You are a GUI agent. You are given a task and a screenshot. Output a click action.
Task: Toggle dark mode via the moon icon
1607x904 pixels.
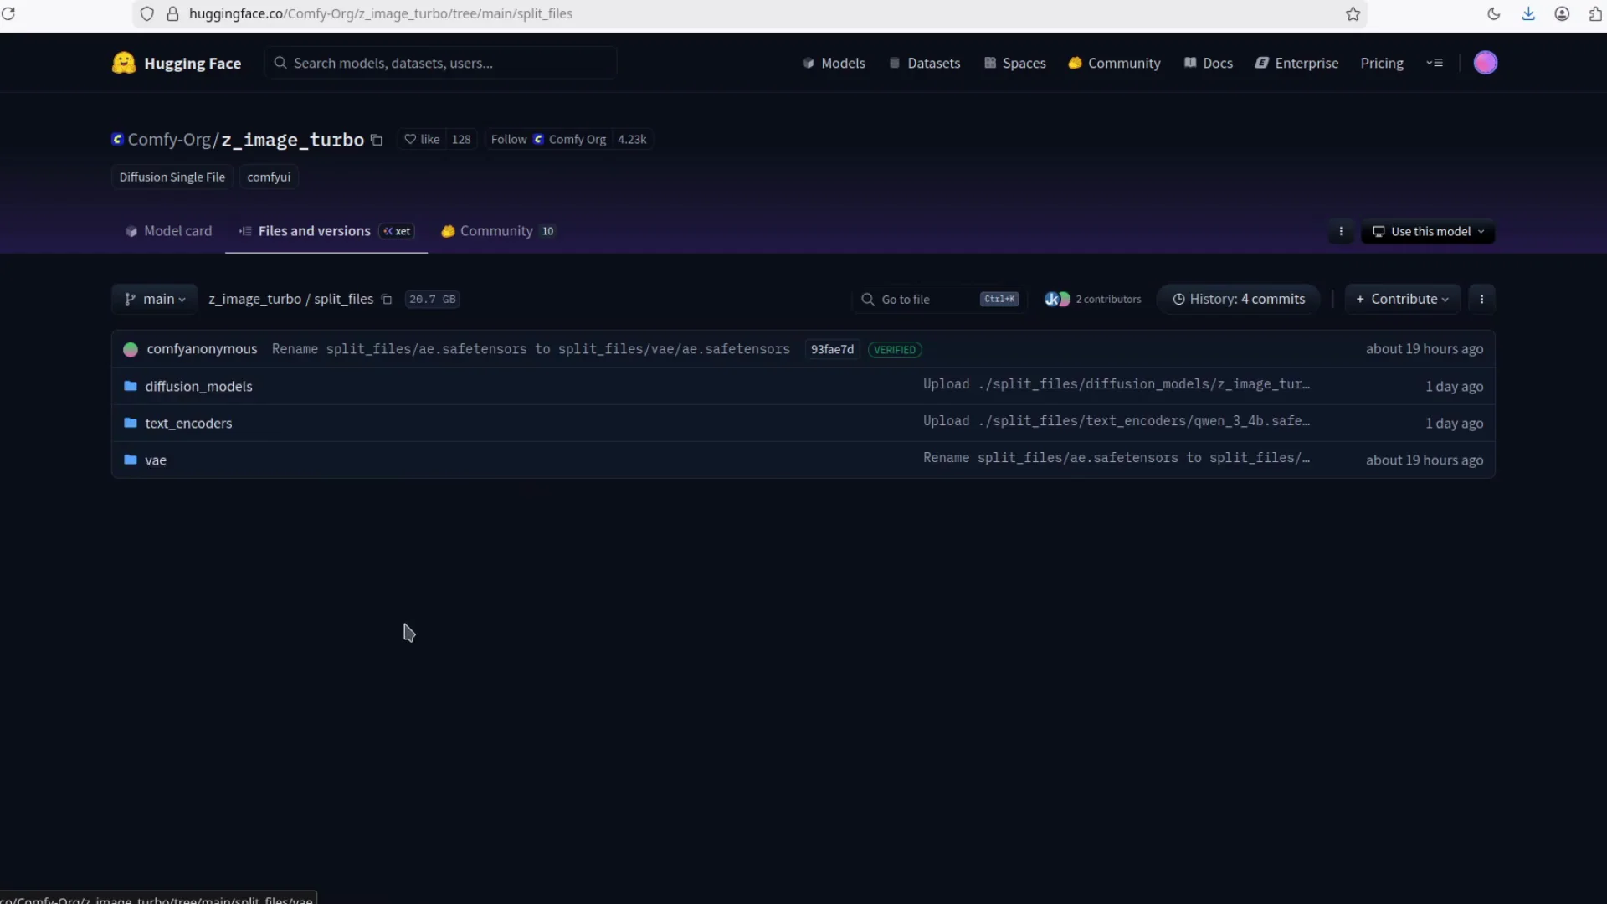coord(1493,13)
